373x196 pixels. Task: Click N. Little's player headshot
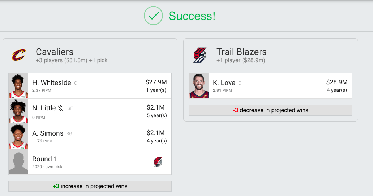(x=18, y=111)
